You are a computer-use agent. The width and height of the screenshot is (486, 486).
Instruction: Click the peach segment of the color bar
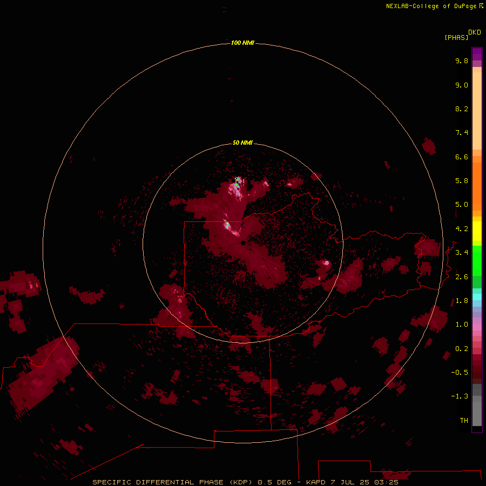pos(477,111)
